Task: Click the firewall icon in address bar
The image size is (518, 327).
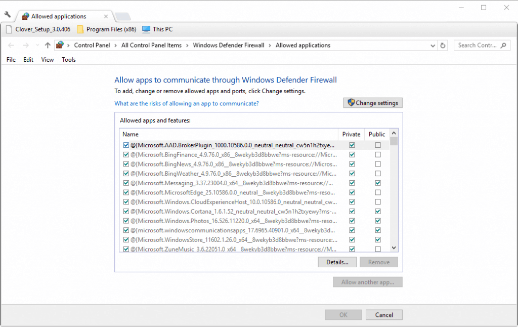Action: pos(60,45)
